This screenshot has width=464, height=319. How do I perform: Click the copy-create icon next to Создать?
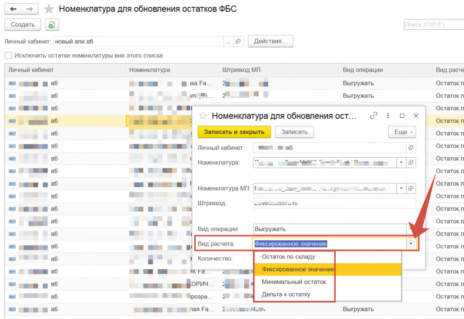52,25
